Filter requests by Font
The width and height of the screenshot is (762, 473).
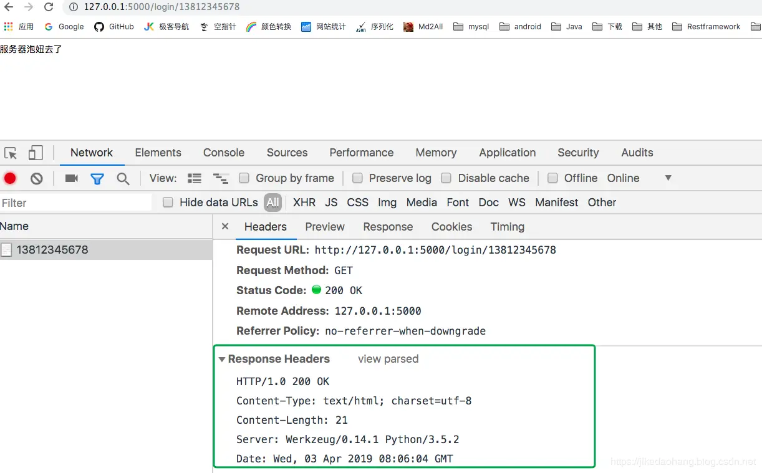pos(458,203)
